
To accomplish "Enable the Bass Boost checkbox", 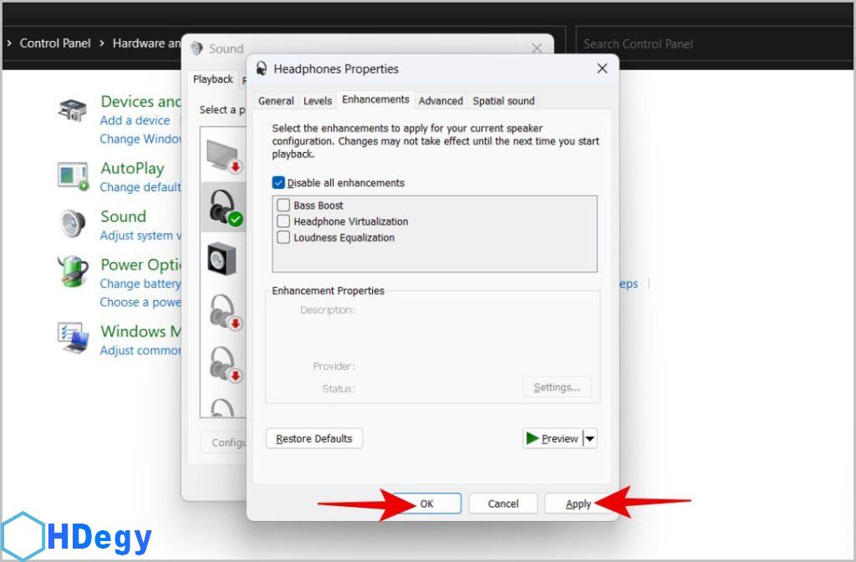I will pyautogui.click(x=283, y=205).
